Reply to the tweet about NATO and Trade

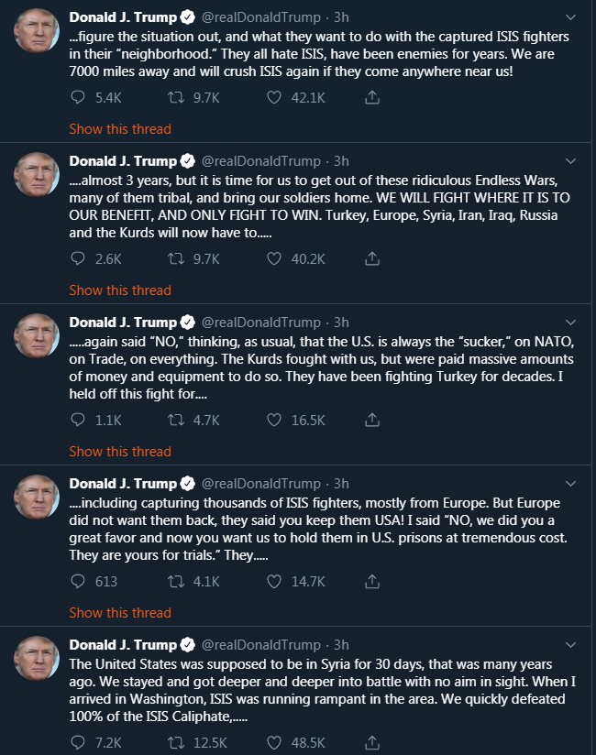[x=77, y=419]
